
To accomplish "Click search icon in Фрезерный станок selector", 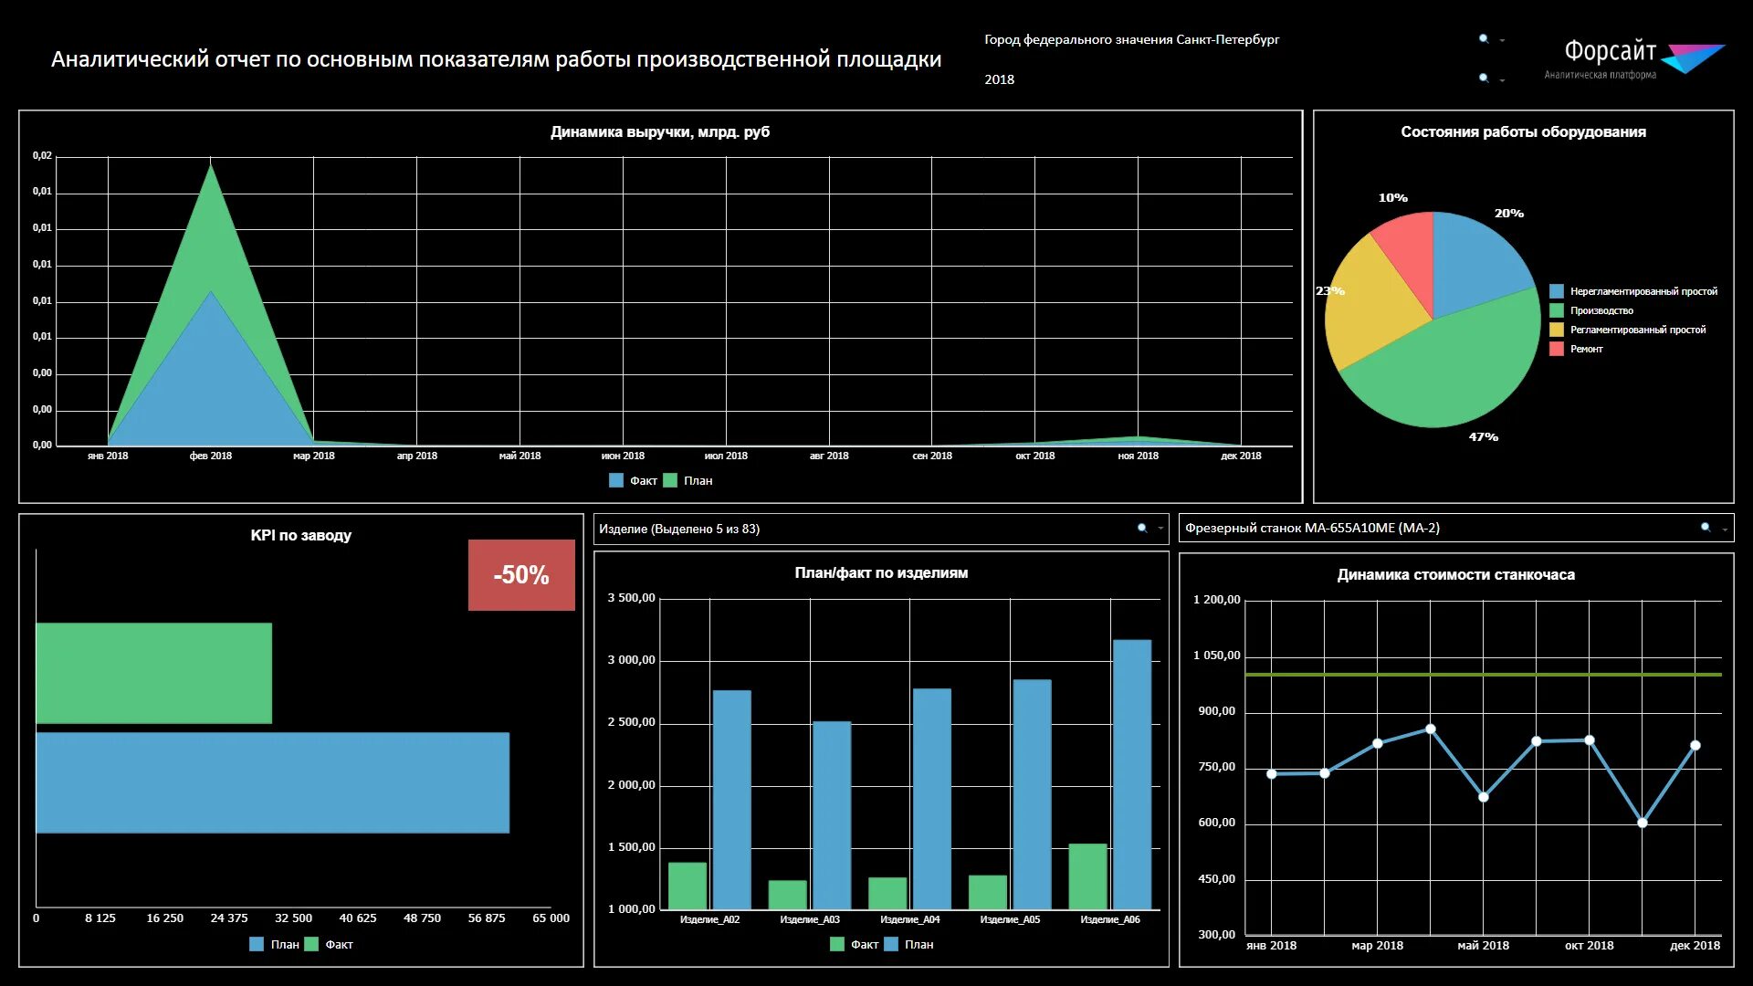I will click(x=1705, y=528).
